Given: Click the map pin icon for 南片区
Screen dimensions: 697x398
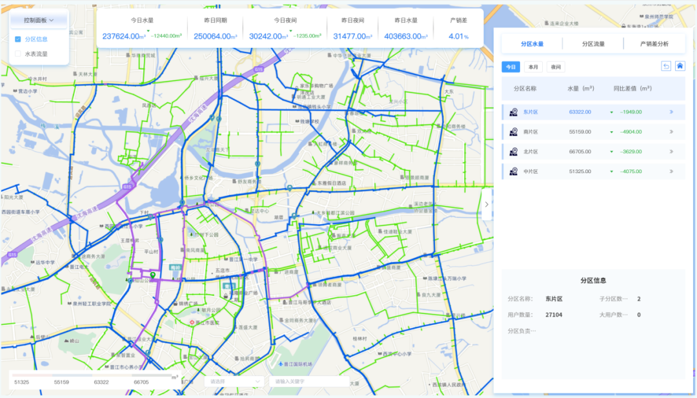Looking at the screenshot, I should pos(514,132).
